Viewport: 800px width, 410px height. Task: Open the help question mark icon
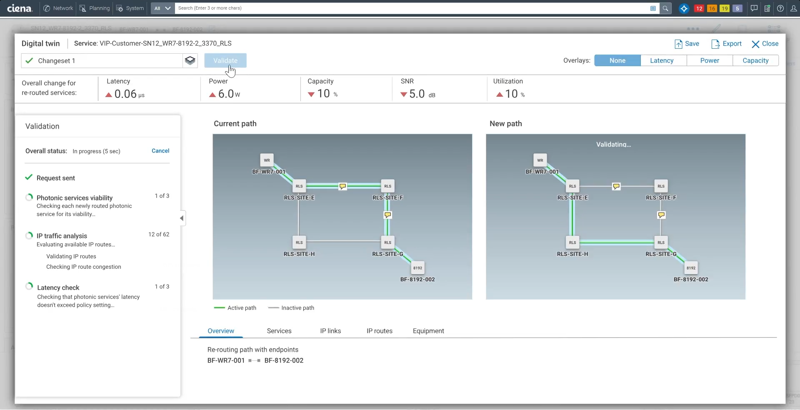pos(780,8)
